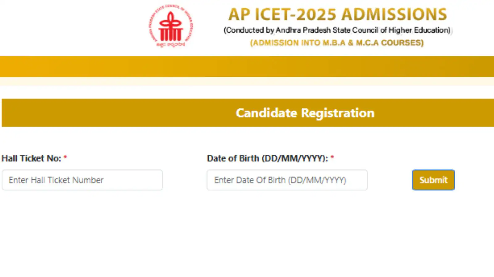
Task: Click the AP ICET-2025 ADMISSIONS heading
Action: (x=337, y=14)
